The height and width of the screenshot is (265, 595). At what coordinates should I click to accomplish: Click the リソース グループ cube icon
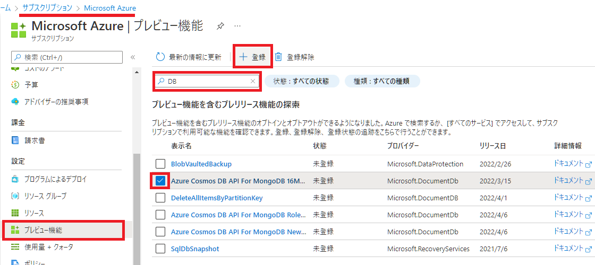coord(15,196)
